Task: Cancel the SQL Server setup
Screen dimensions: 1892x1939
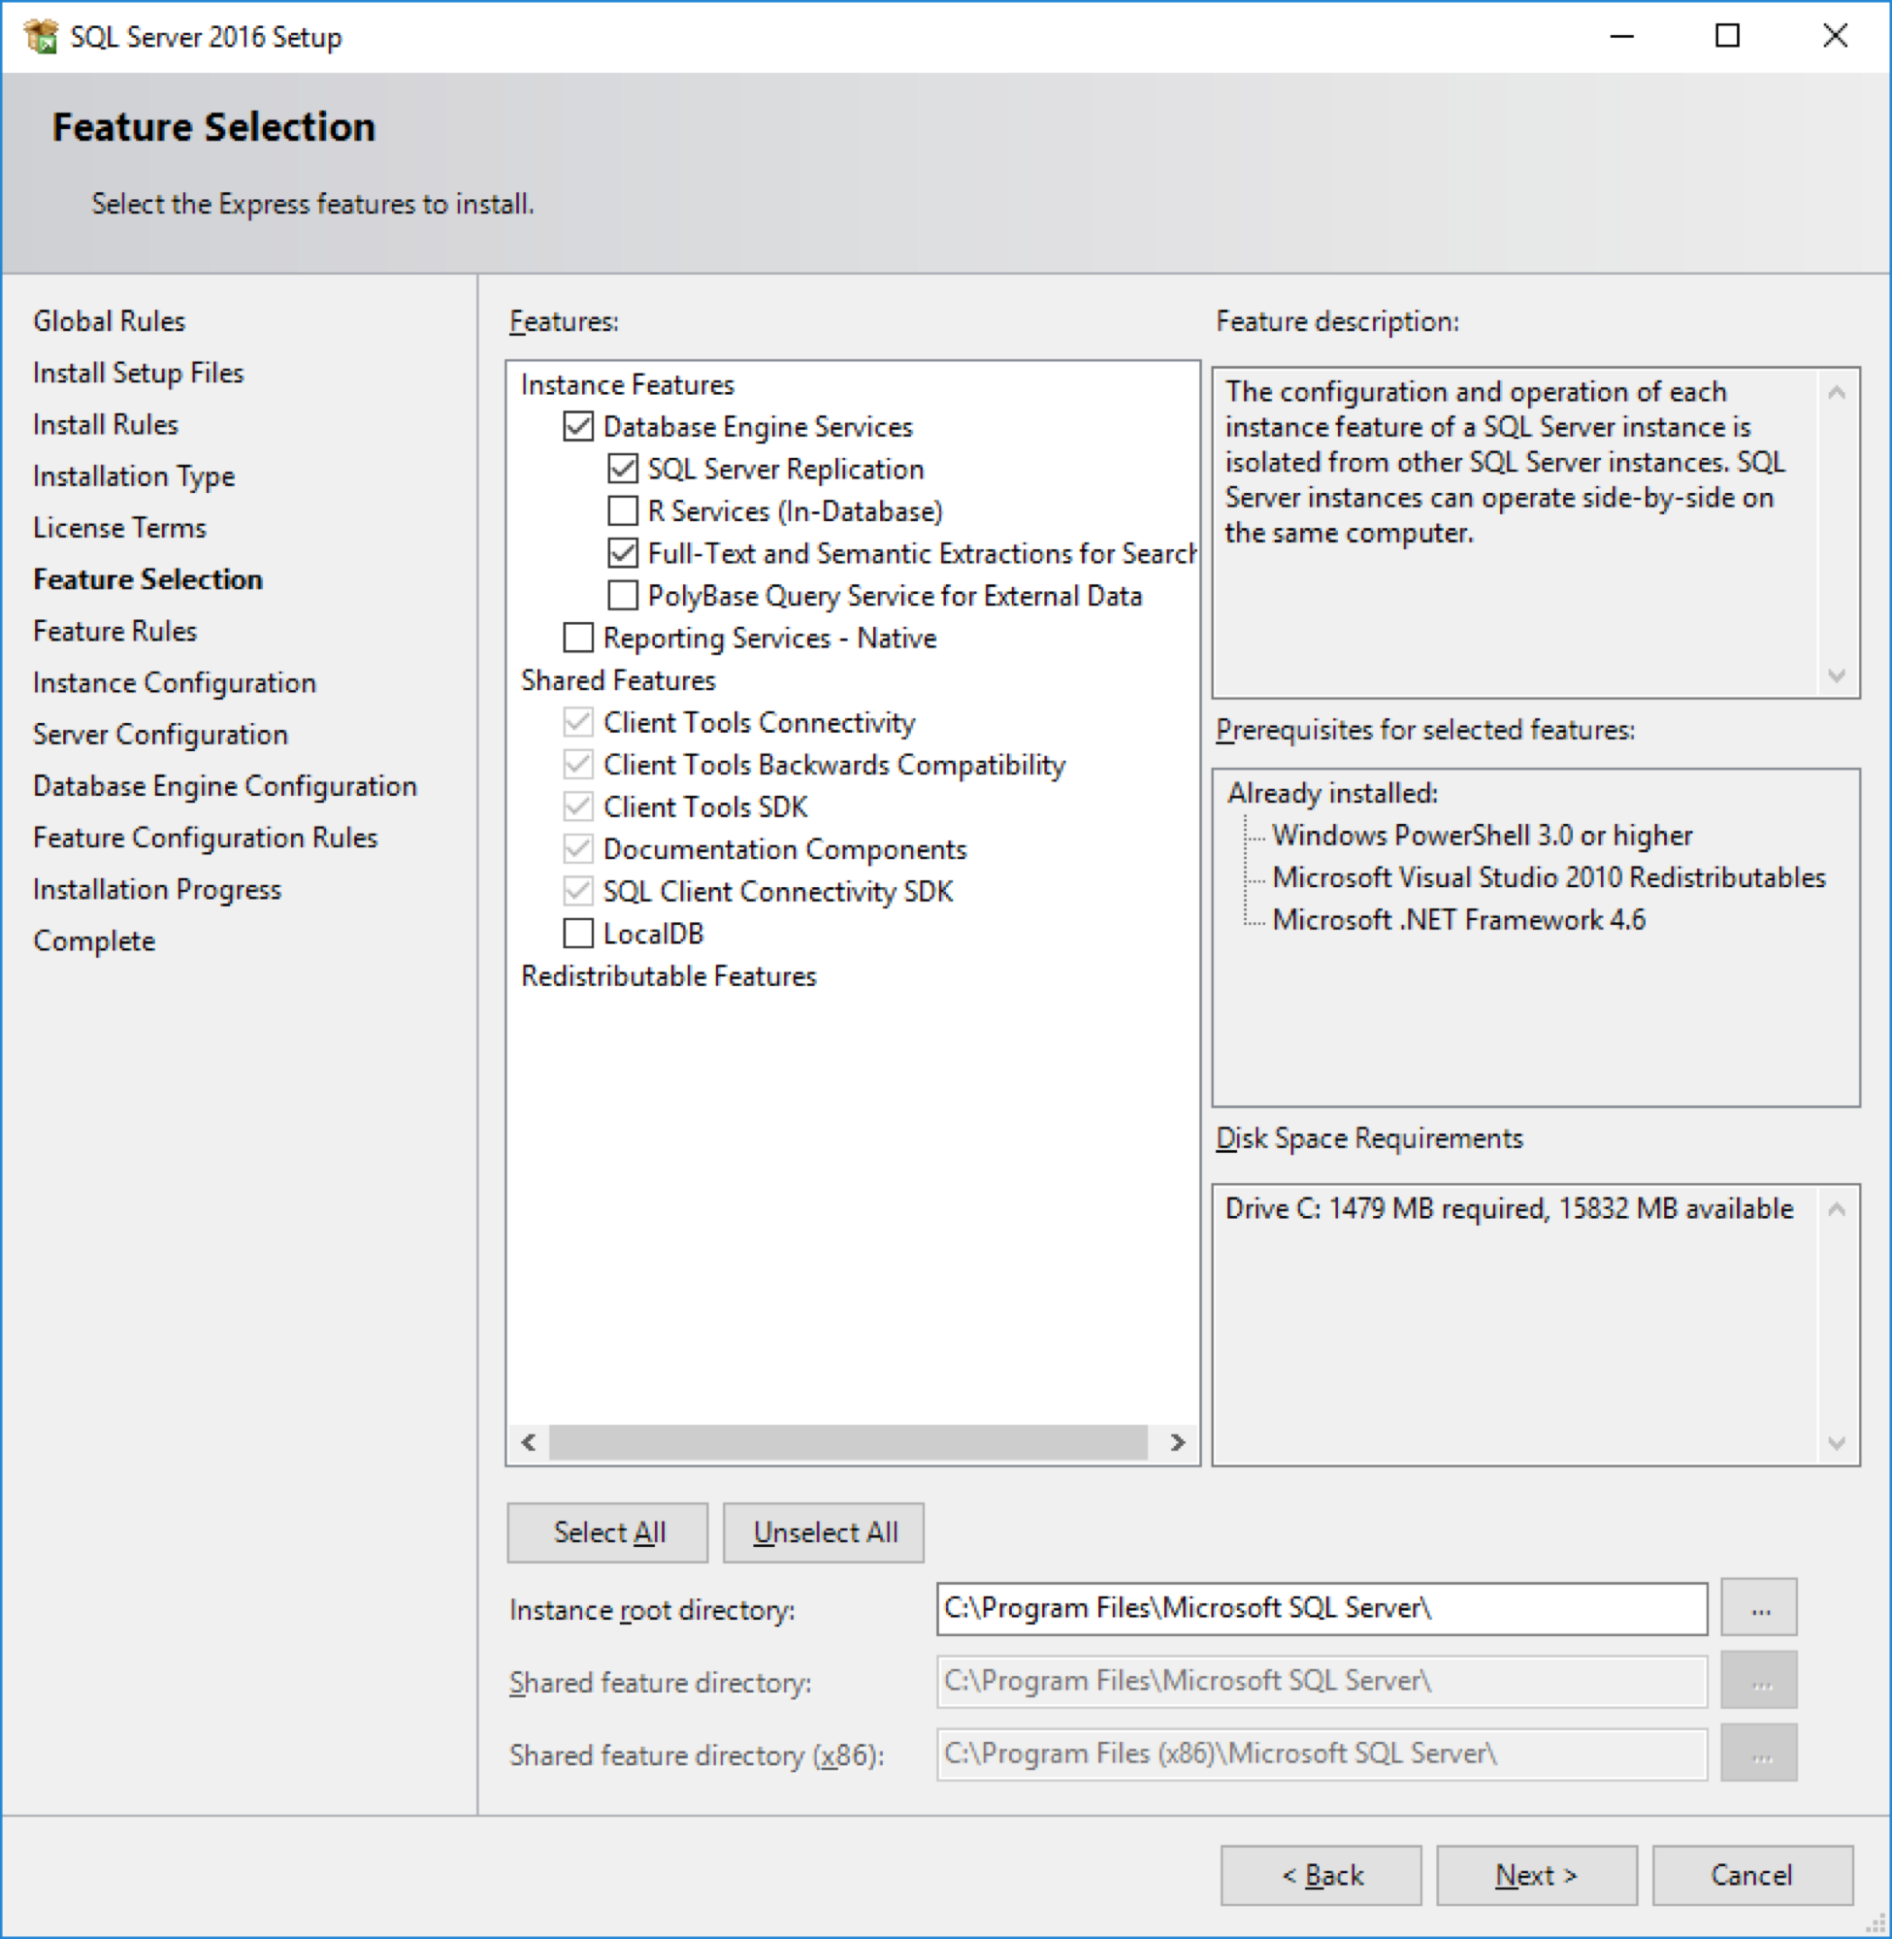Action: [1752, 1875]
